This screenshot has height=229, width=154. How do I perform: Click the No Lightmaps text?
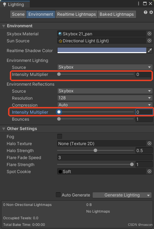point(98,211)
